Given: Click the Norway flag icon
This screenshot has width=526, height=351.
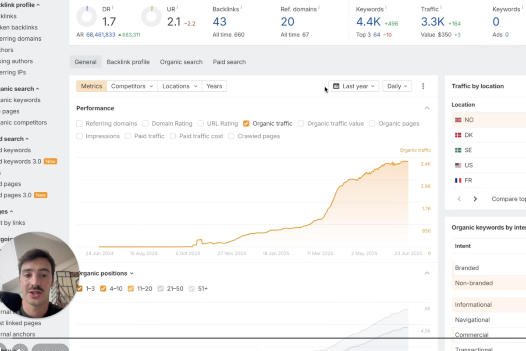Looking at the screenshot, I should (458, 120).
